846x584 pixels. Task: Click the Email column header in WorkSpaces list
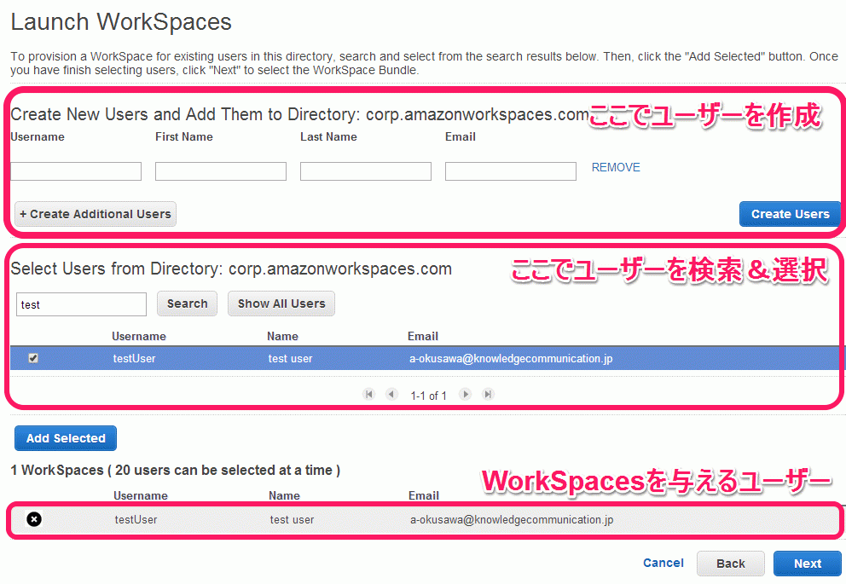pyautogui.click(x=424, y=495)
